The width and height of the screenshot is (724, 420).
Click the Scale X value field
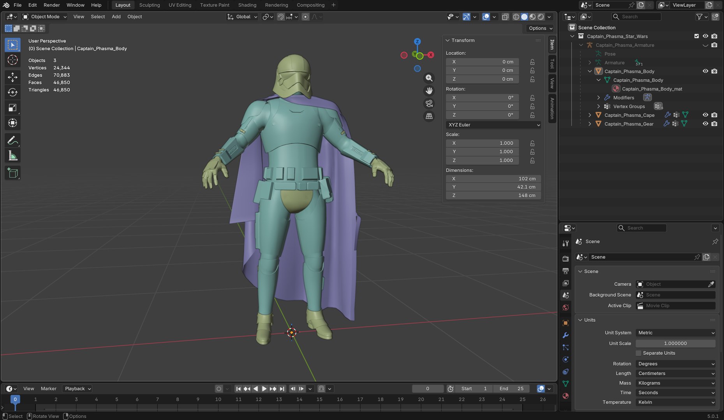click(482, 143)
